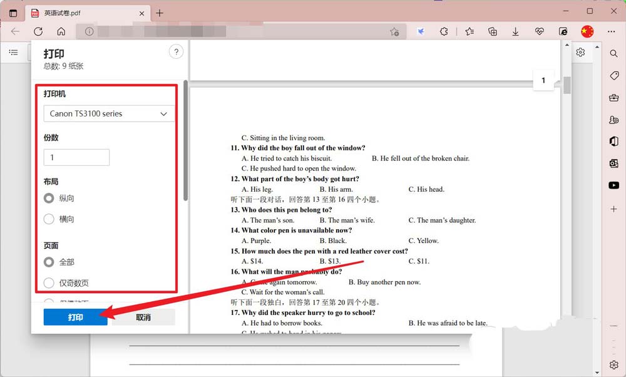The image size is (626, 377).
Task: Click the print preview vertical scrollbar thumb
Action: click(x=567, y=85)
